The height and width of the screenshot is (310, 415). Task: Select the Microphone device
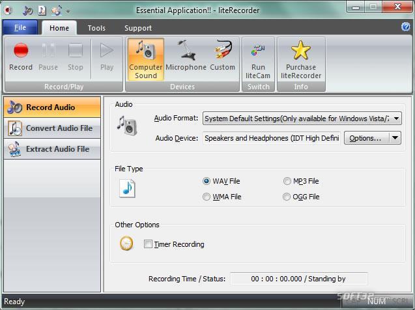pyautogui.click(x=186, y=57)
